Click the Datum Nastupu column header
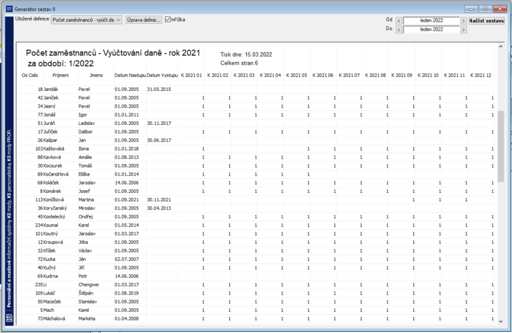Image resolution: width=512 pixels, height=333 pixels. [x=130, y=75]
